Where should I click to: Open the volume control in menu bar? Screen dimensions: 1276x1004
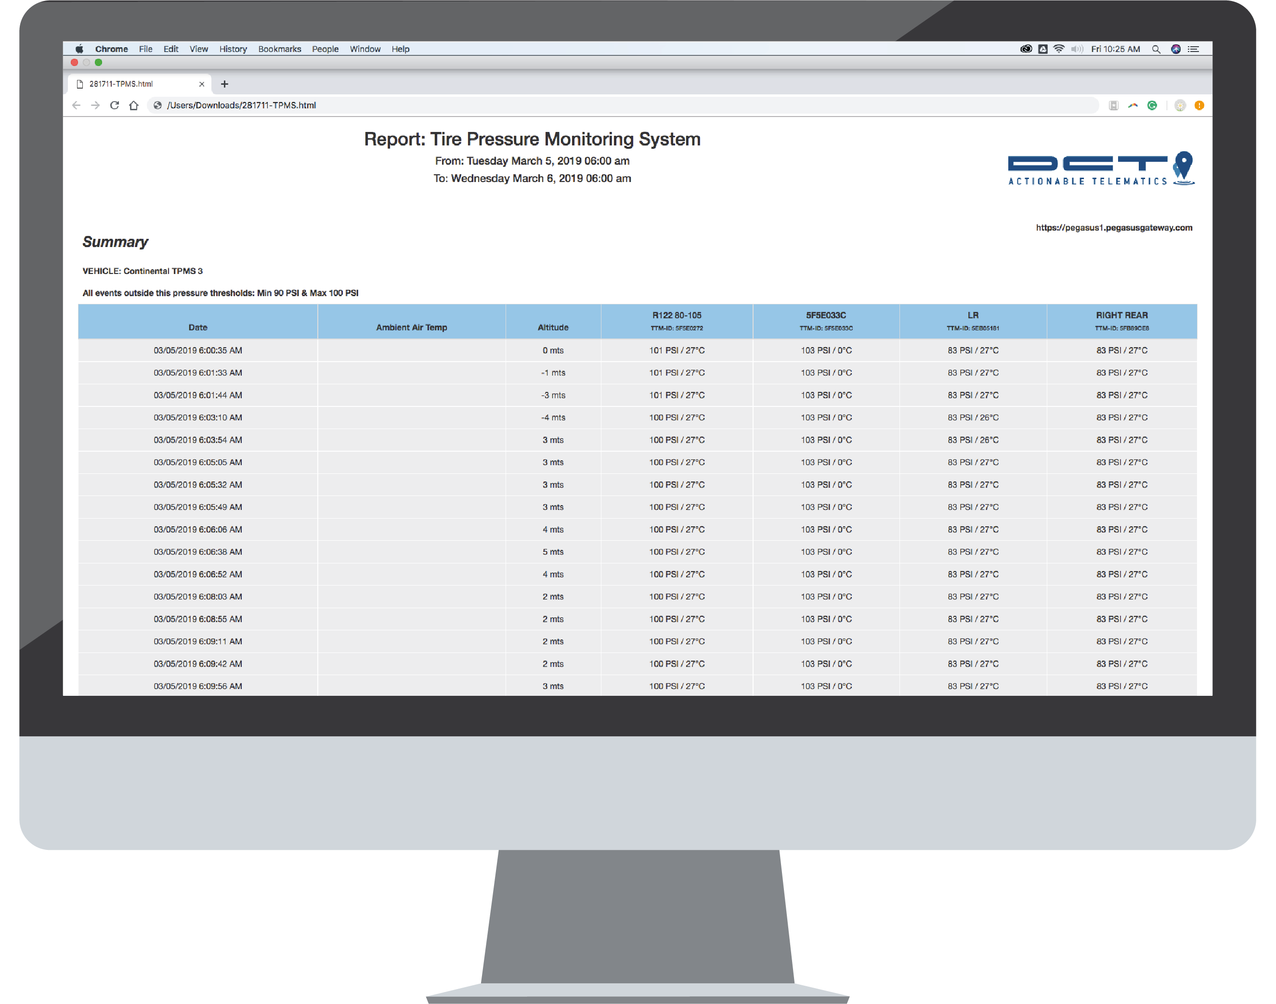pos(1077,50)
